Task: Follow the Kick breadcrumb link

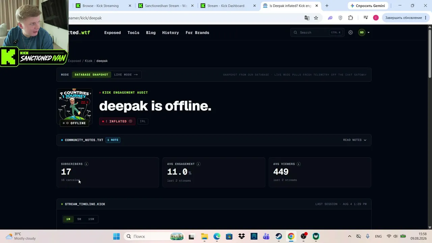Action: click(88, 61)
